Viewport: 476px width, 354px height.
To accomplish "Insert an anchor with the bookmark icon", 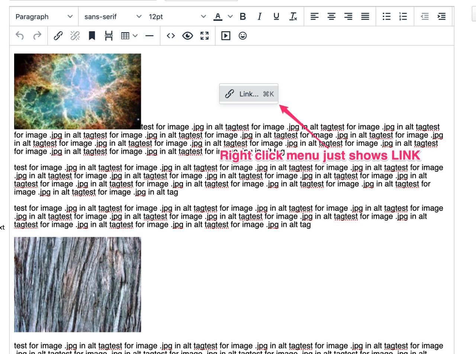I will (x=92, y=36).
